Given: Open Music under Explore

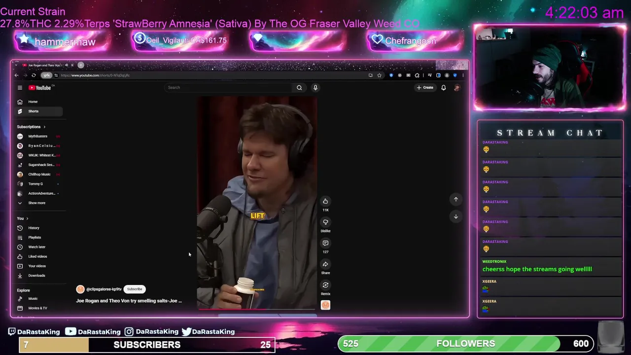Looking at the screenshot, I should [39, 298].
